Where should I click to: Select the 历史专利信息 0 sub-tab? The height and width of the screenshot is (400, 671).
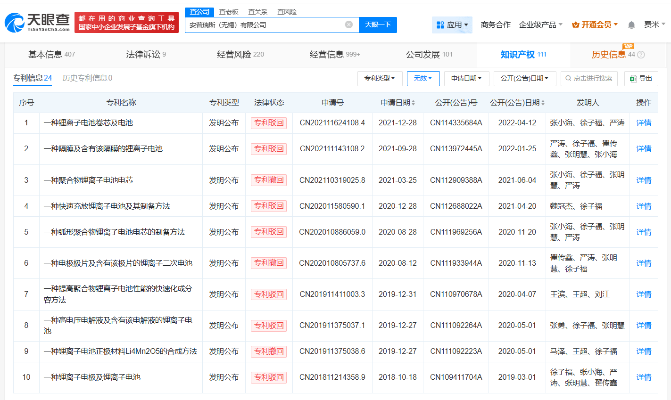pos(88,78)
